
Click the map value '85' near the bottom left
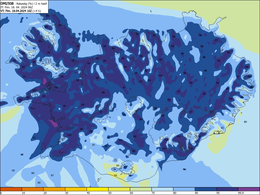click(39, 183)
